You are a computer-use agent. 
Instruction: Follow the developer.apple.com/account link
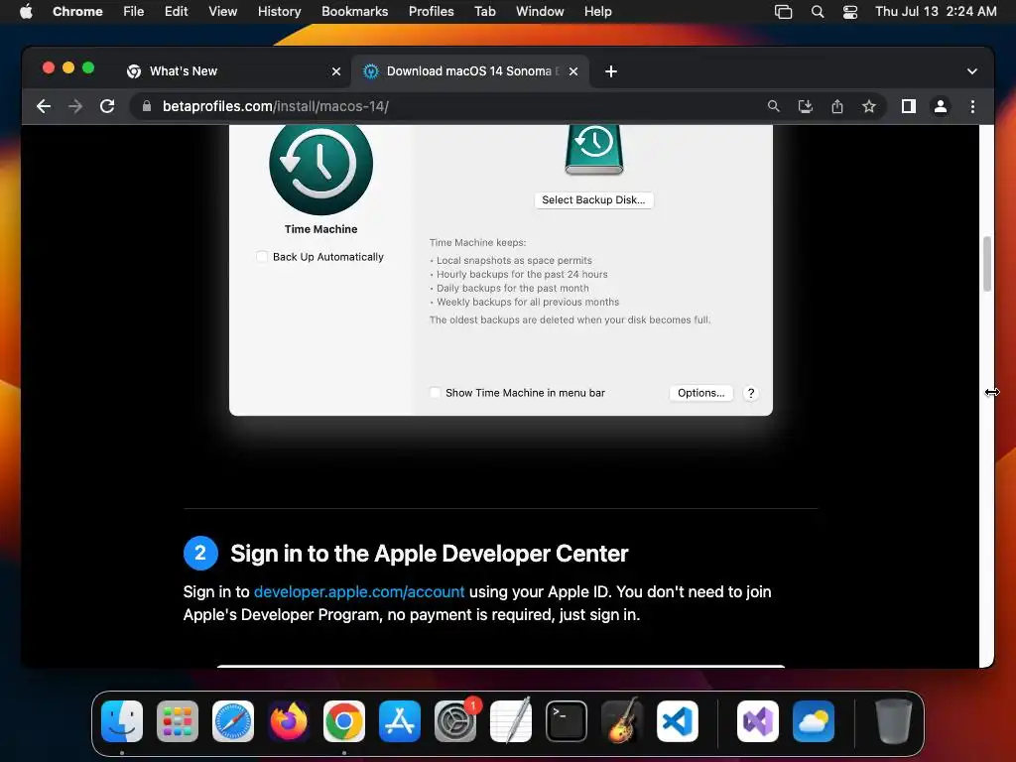point(359,591)
